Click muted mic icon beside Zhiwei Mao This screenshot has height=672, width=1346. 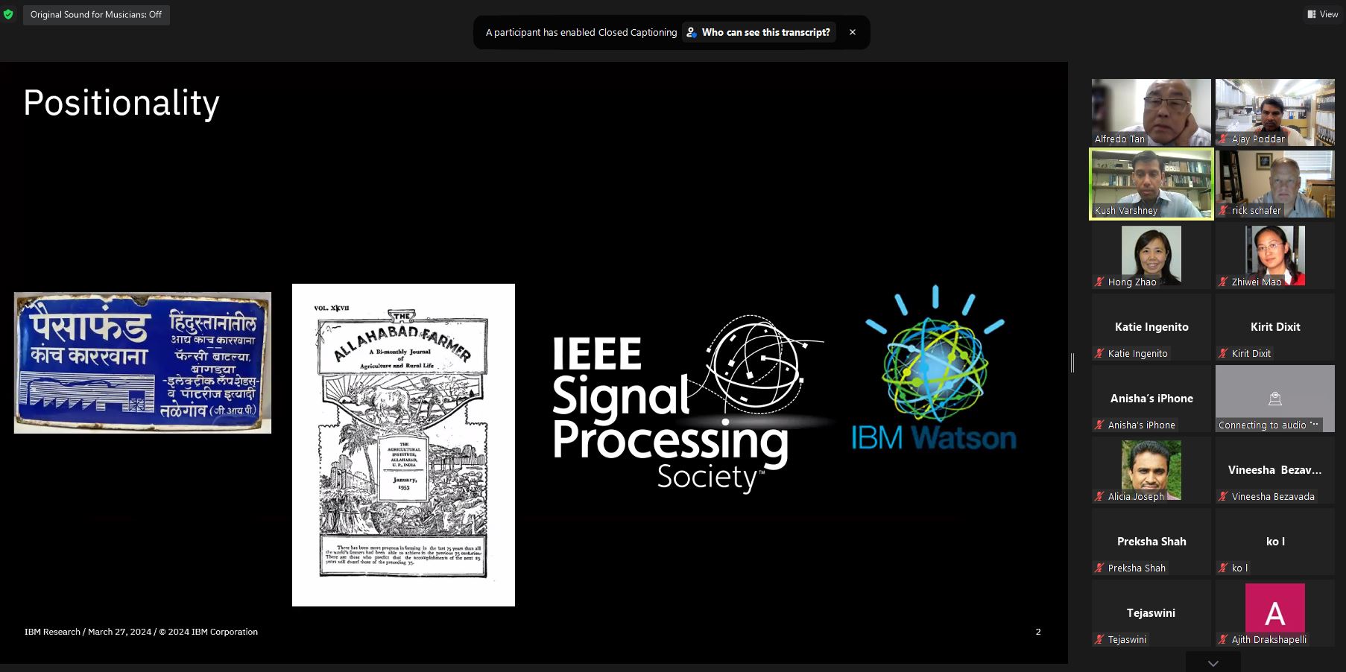[x=1223, y=282]
